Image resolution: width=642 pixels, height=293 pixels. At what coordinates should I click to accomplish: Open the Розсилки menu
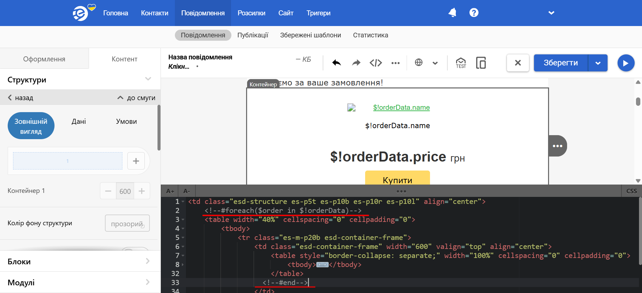click(x=251, y=13)
